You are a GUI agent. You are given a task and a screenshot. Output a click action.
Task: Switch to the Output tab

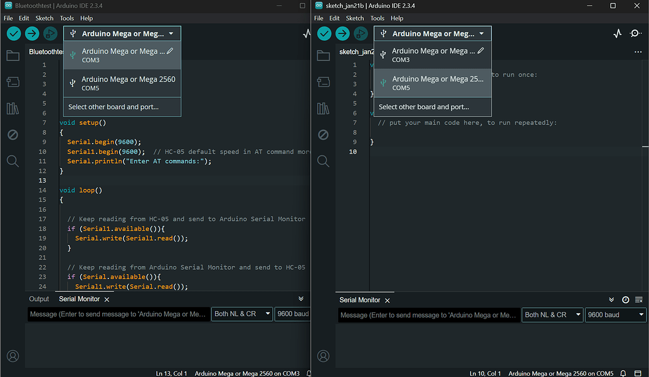39,299
